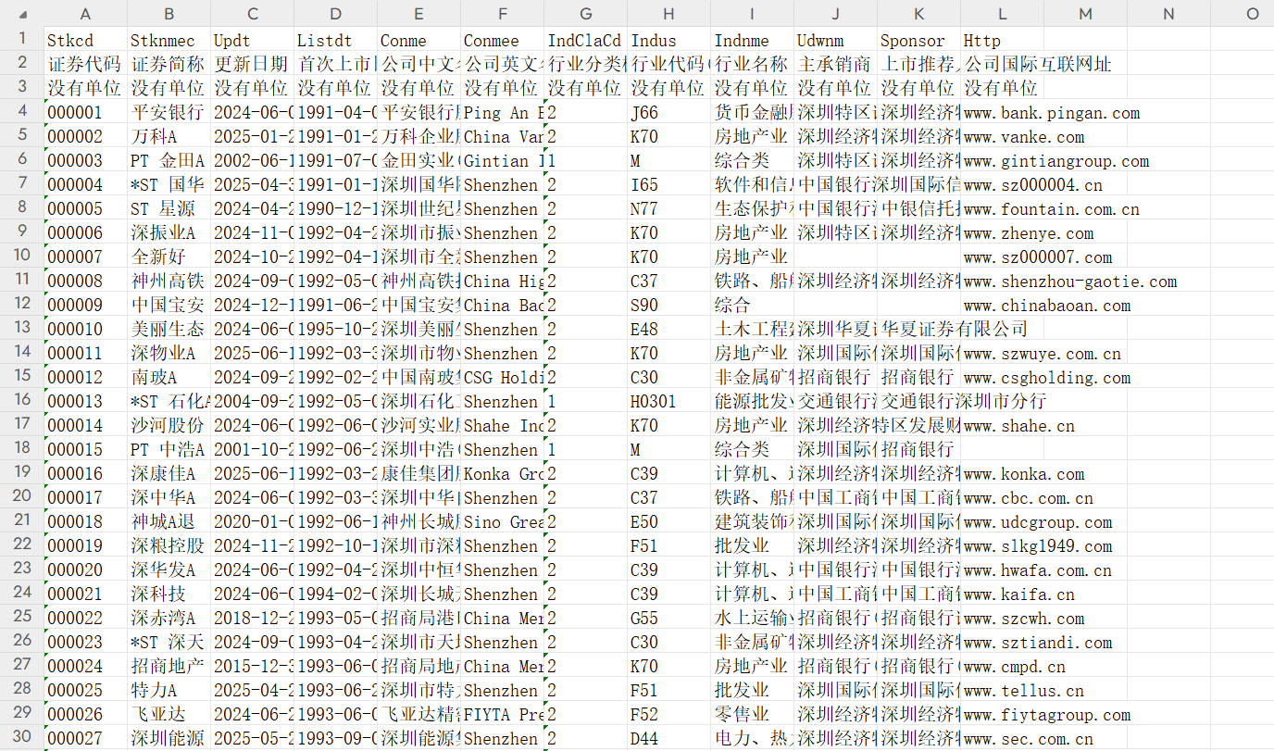
Task: Select the cell labeled 主承销商
Action: (836, 64)
